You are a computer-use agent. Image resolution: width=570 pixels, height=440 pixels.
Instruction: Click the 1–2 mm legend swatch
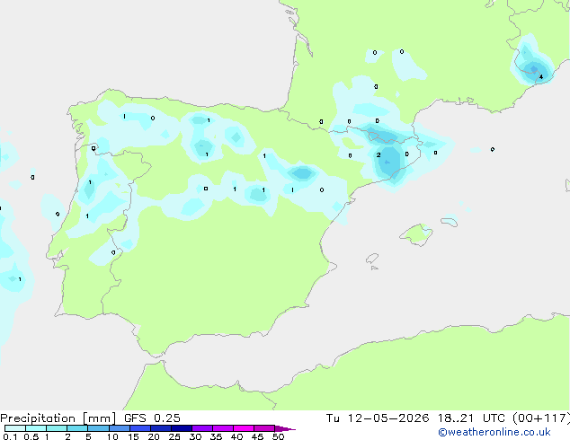tap(57, 428)
